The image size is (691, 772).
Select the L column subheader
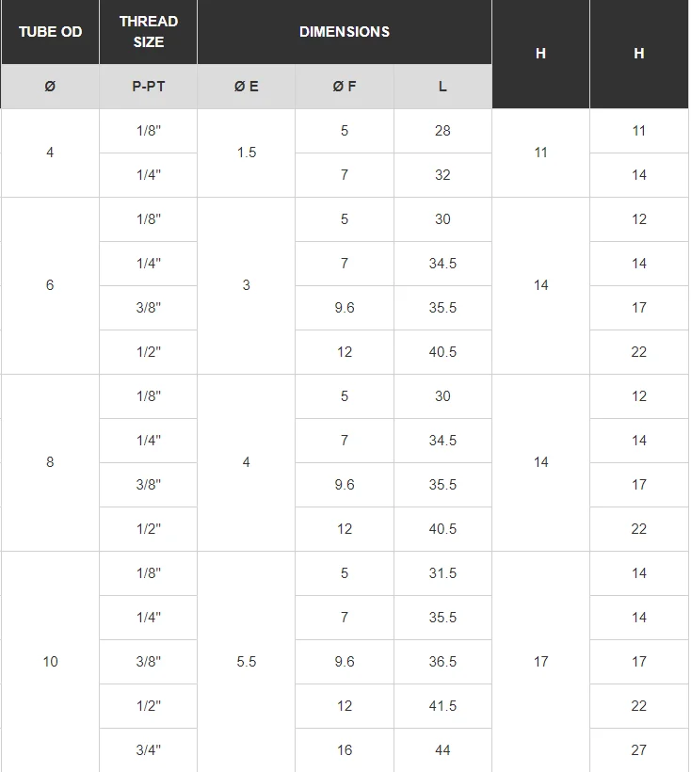click(442, 87)
